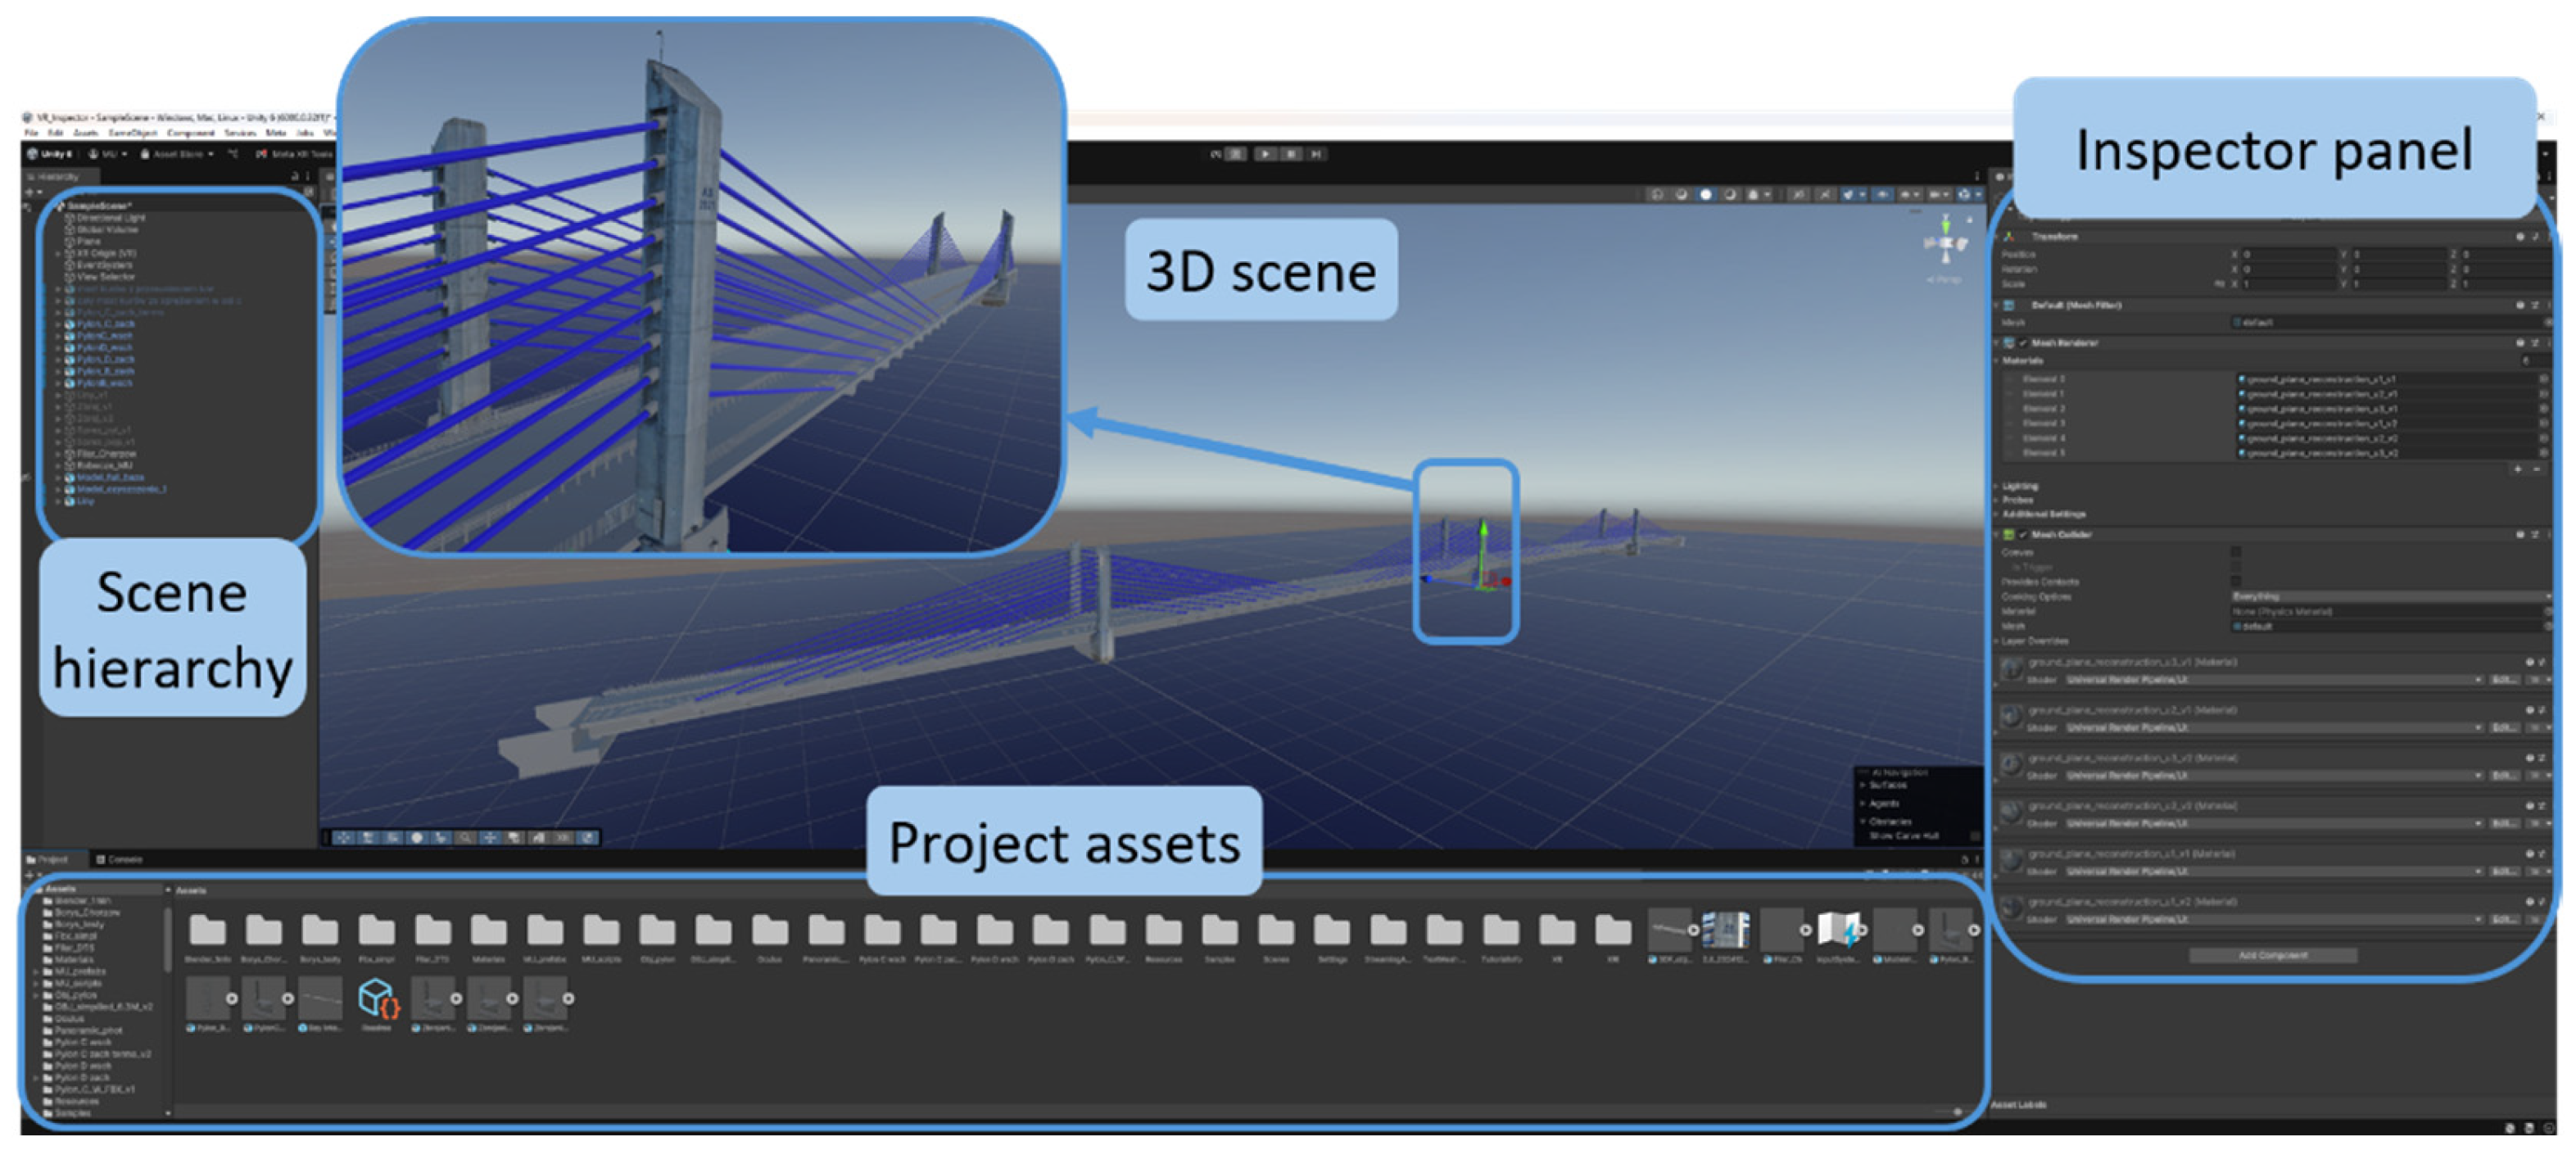Click the lock icon on the Hierarchy panel
The height and width of the screenshot is (1150, 2576).
coord(294,176)
